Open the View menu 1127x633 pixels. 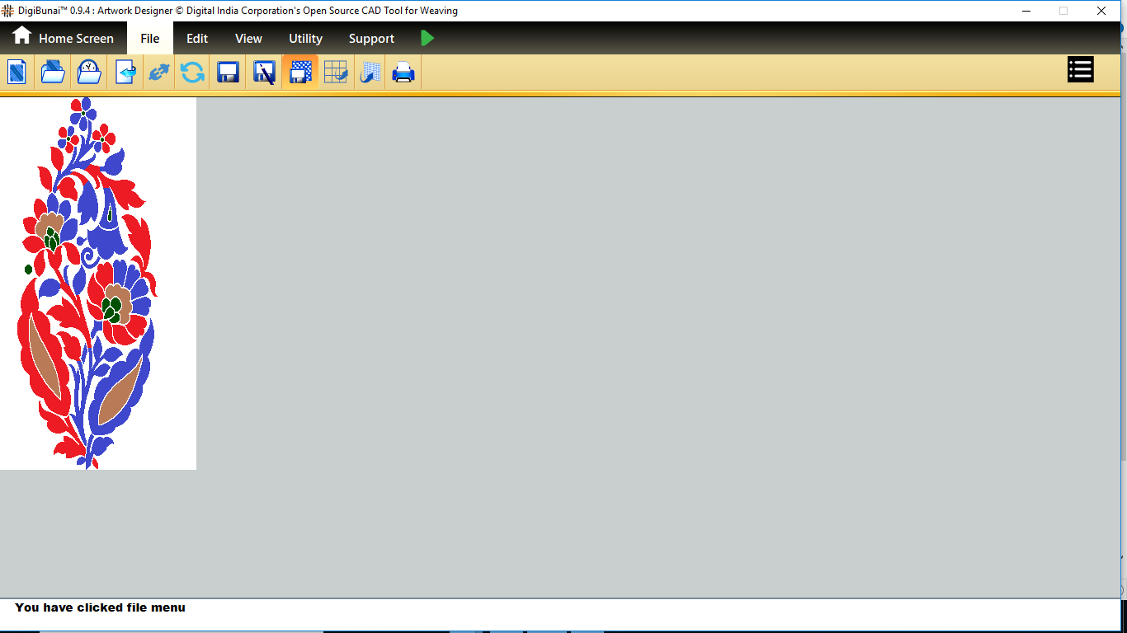pyautogui.click(x=248, y=39)
